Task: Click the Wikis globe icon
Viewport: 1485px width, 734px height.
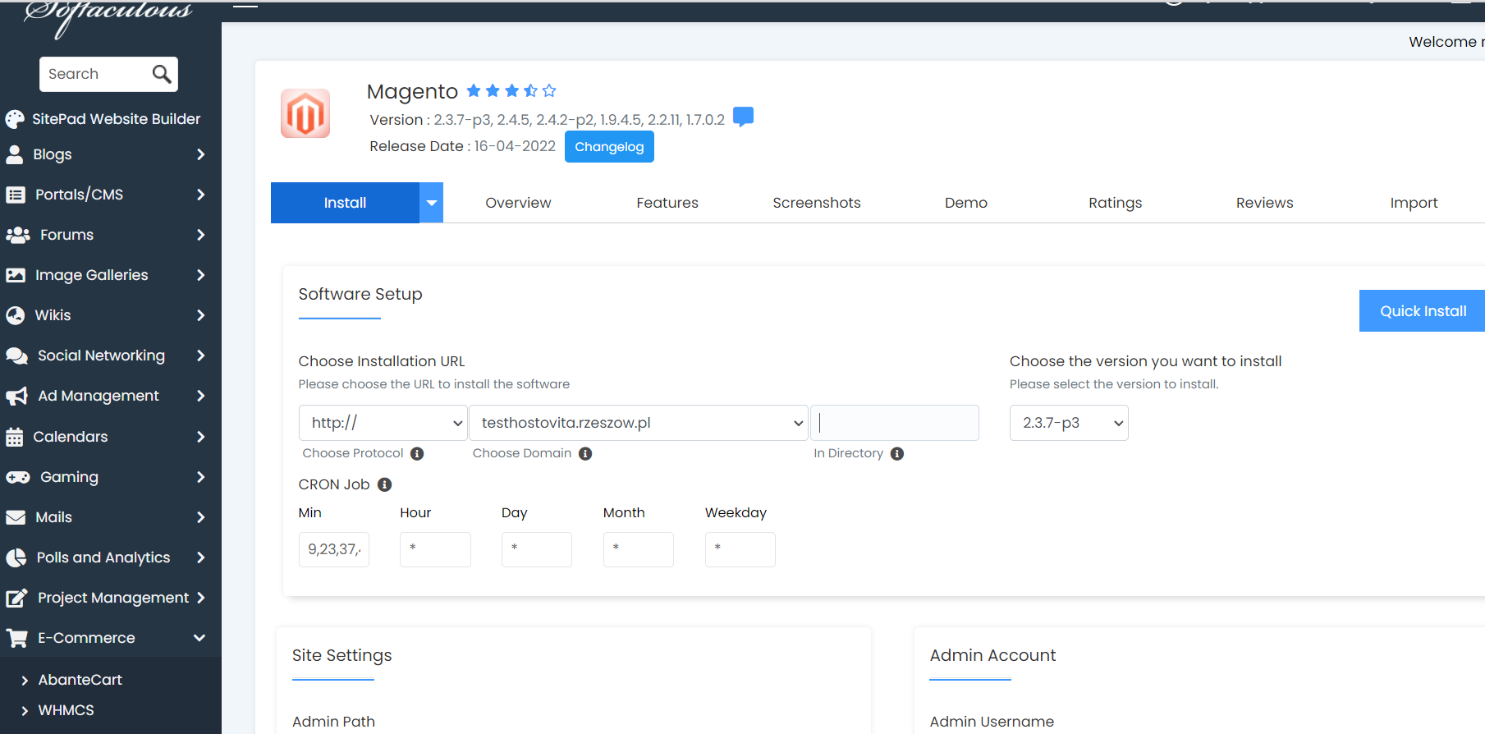Action: pos(16,315)
